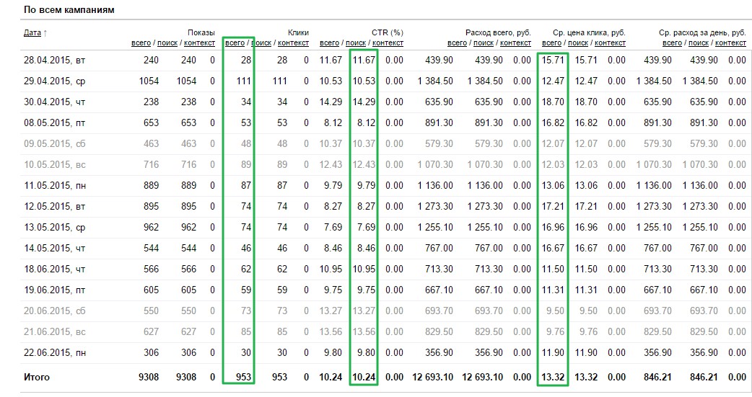Click the CTR (%) column group header
This screenshot has height=397, width=752.
[x=387, y=32]
